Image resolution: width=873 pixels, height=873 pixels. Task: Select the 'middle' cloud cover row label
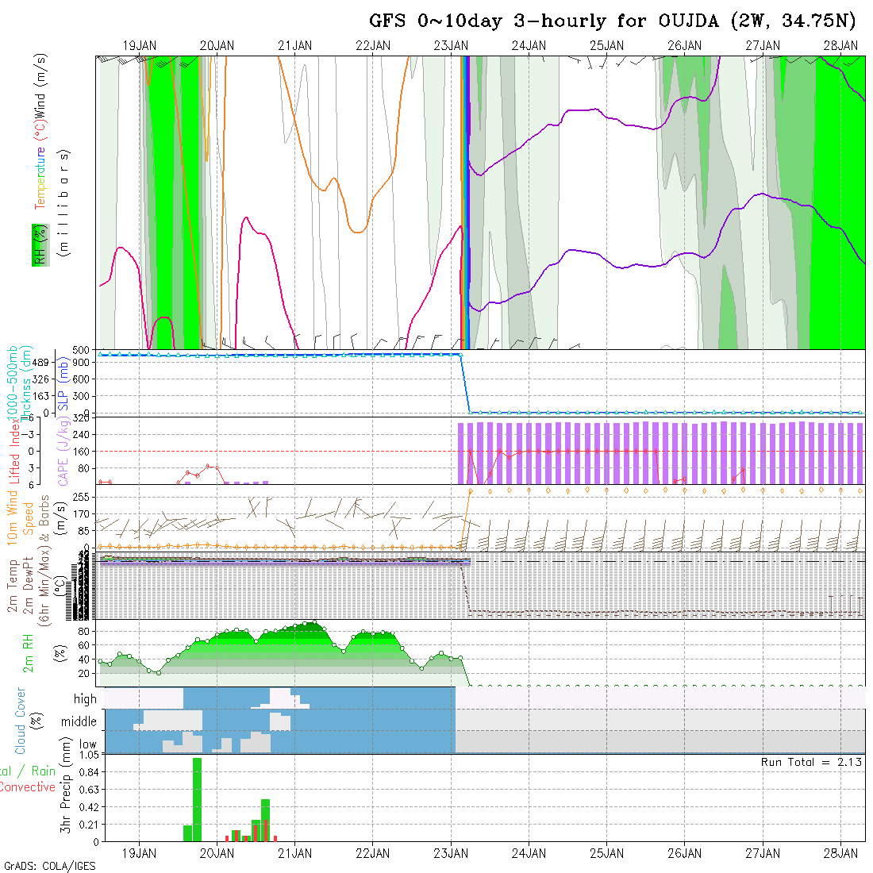[79, 722]
